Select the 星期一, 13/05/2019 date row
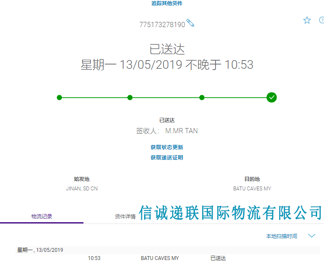Screen dimensions: 324x263 [x=40, y=250]
